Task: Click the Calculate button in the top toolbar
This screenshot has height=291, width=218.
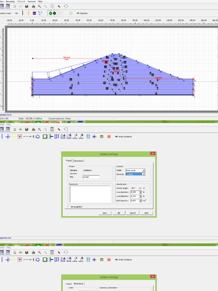Action: (82, 13)
